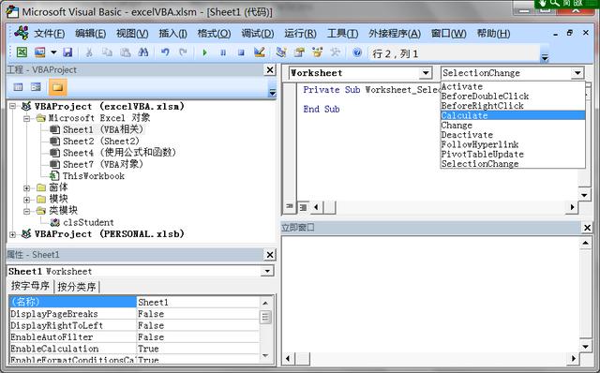Select Deactivate event from list
600x373 pixels.
[x=513, y=135]
